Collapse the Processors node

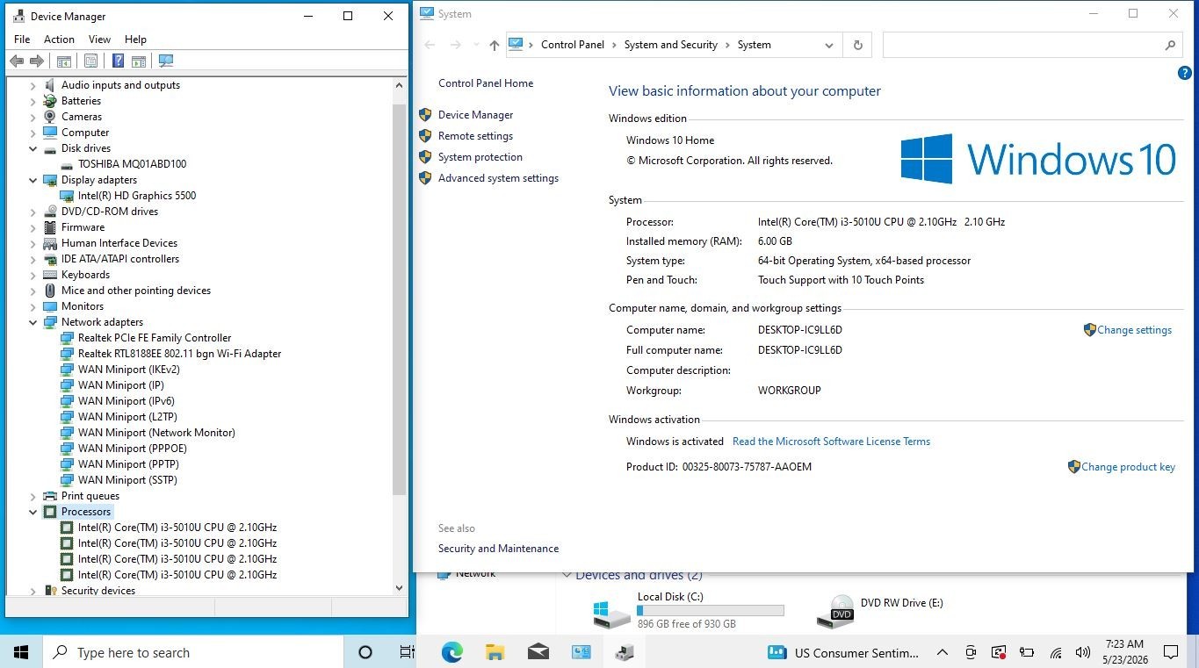click(x=33, y=512)
